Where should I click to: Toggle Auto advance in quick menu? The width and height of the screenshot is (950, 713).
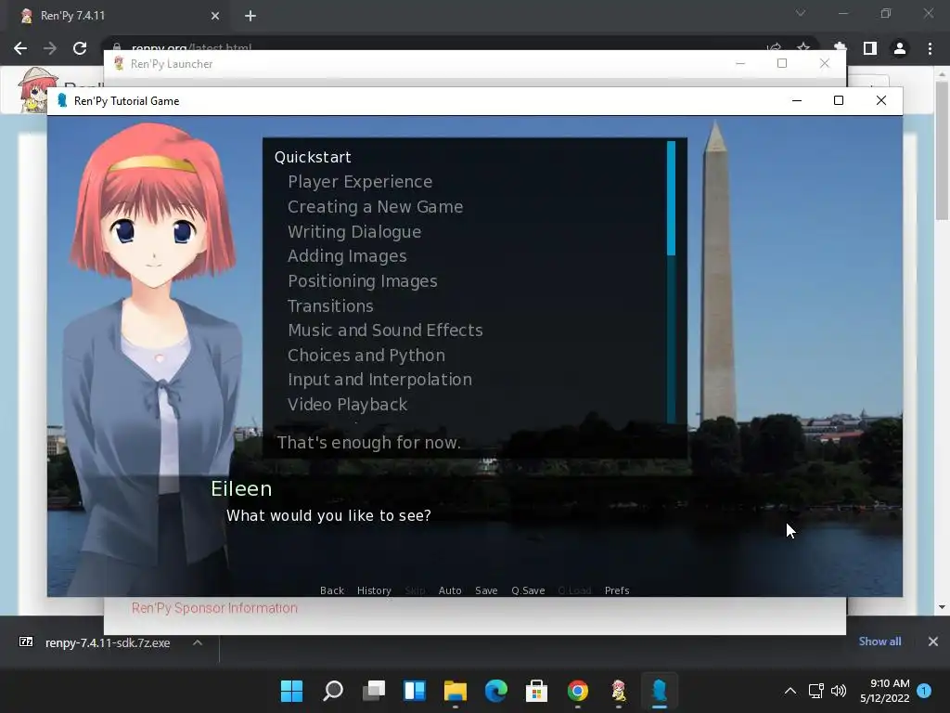[x=450, y=590]
